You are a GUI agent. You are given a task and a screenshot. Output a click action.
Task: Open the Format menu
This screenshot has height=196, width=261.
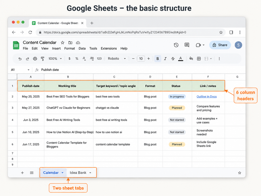click(70, 48)
